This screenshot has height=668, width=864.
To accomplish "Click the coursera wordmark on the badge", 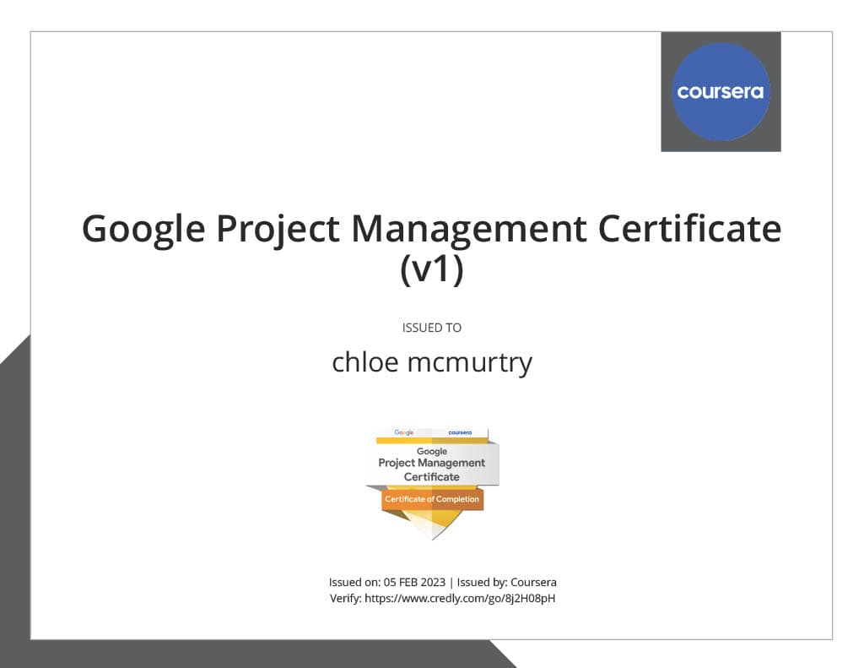I will click(x=459, y=431).
